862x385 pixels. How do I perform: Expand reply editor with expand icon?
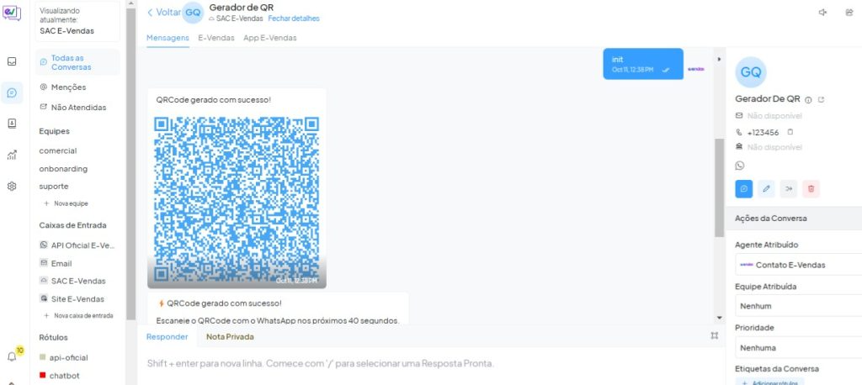[x=714, y=335]
